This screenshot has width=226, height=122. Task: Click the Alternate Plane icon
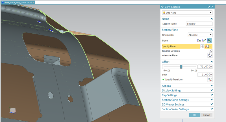point(210,55)
